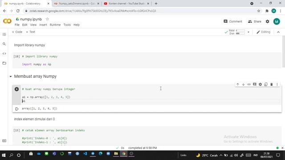Click the code line a1 = np.array([1, 2, 3, 4, 5])
This screenshot has height=160, width=285.
(x=46, y=97)
